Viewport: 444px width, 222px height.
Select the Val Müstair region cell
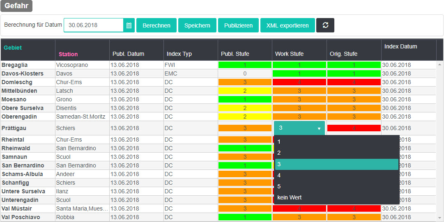pyautogui.click(x=28, y=209)
